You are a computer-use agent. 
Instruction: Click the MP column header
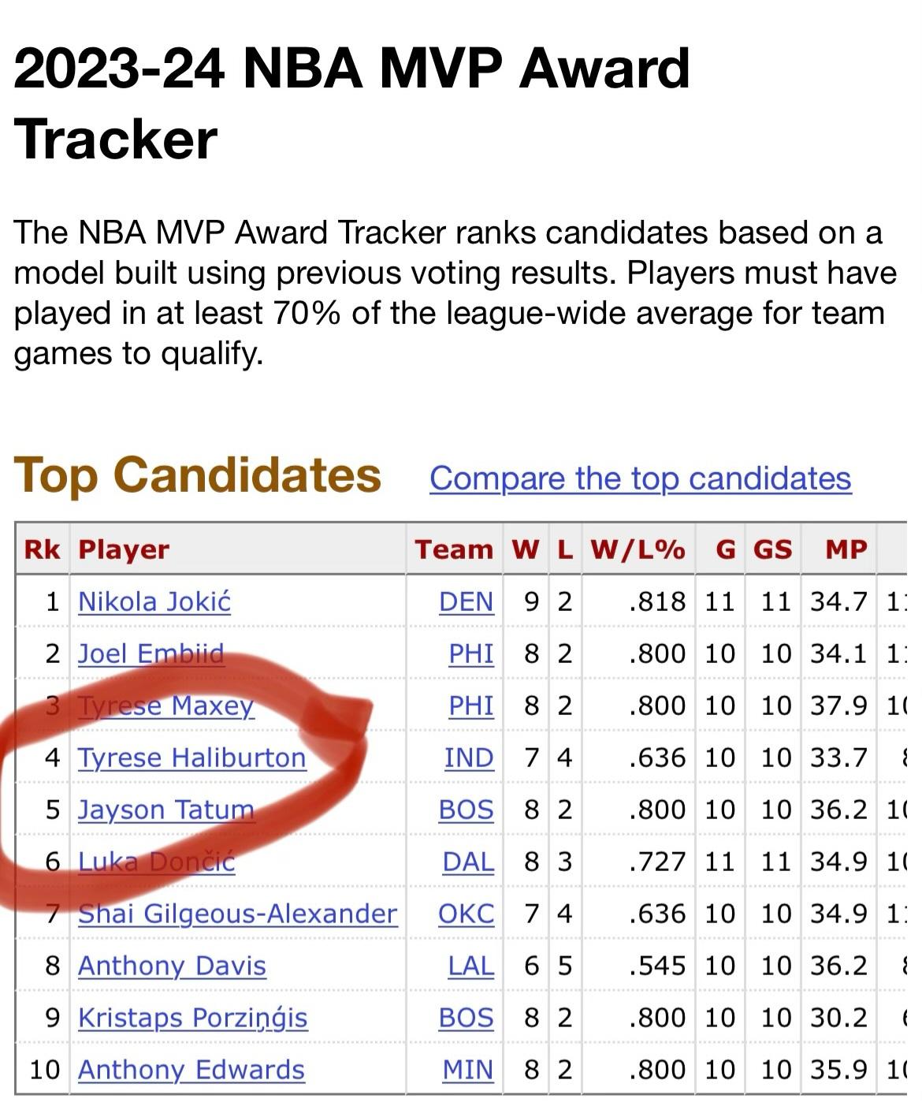click(846, 549)
